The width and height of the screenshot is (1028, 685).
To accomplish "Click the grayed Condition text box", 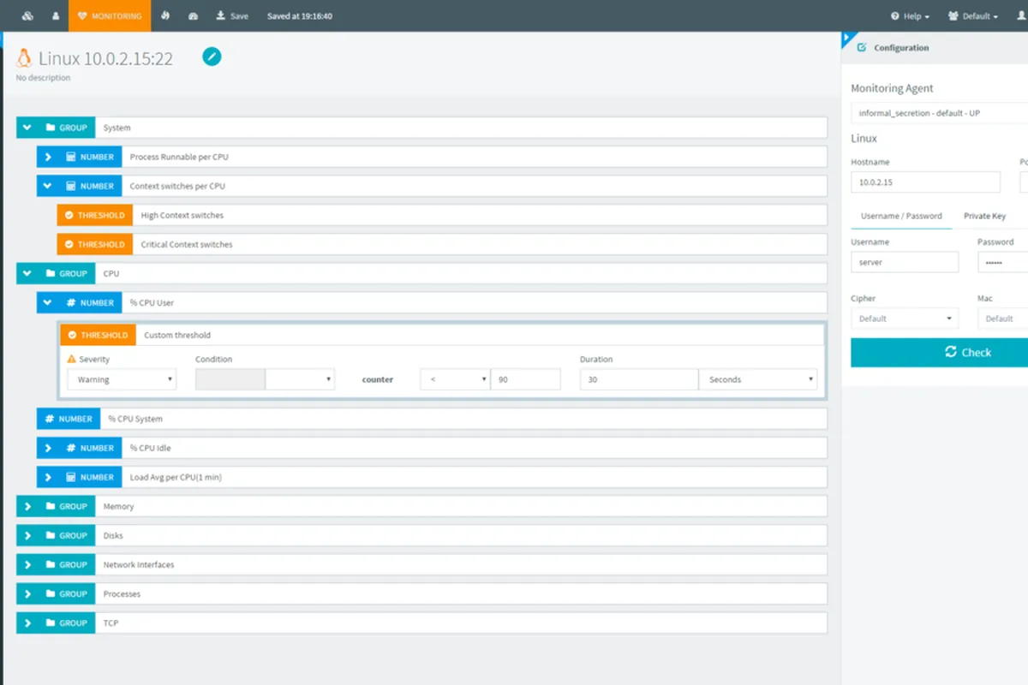I will [230, 379].
